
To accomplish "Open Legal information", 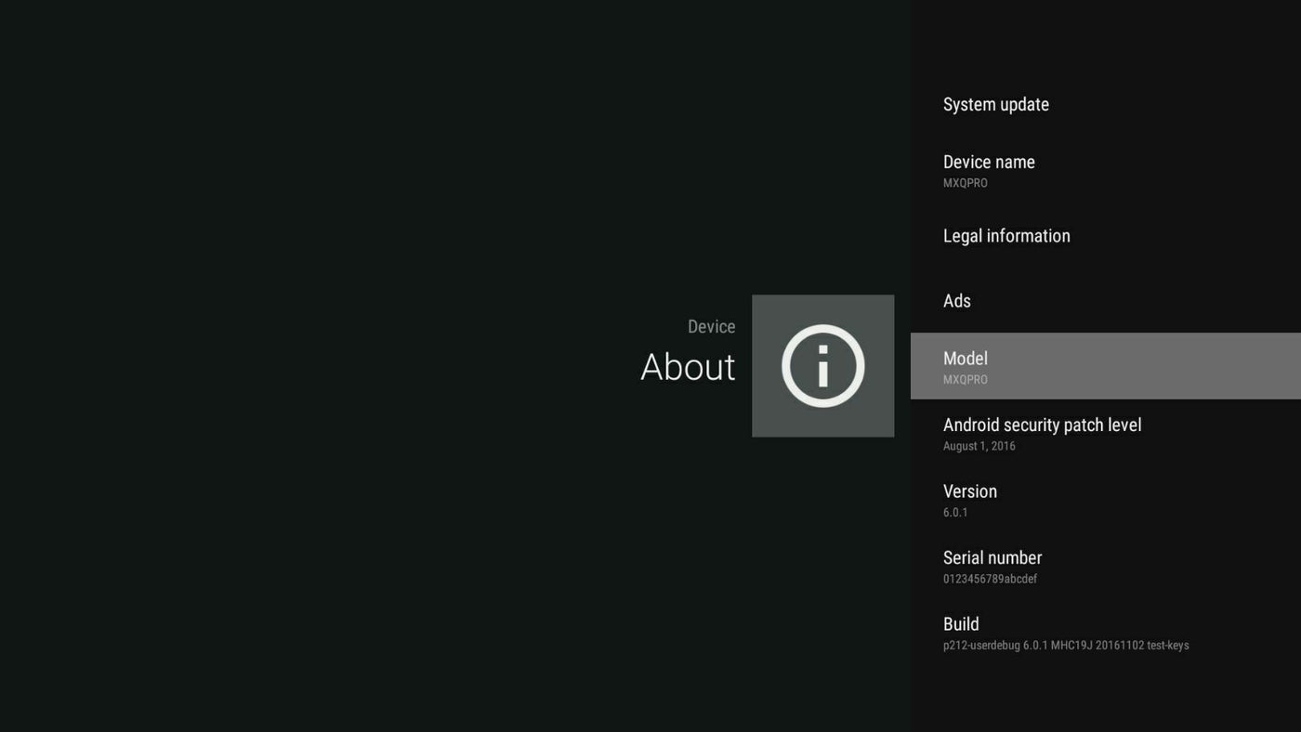I will [1005, 236].
